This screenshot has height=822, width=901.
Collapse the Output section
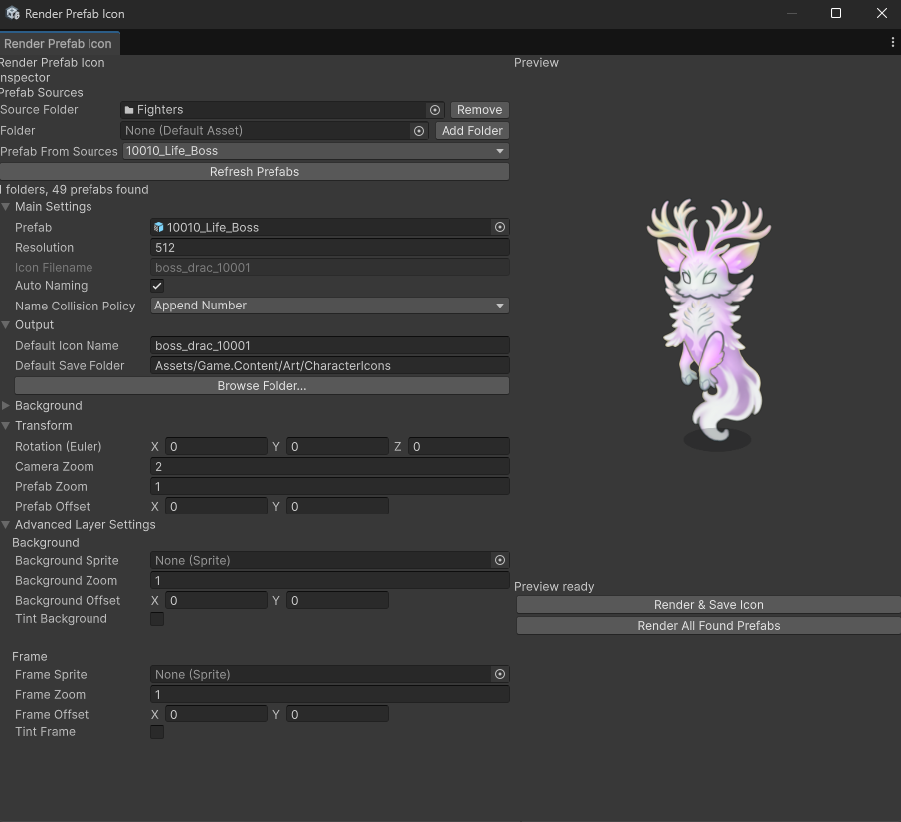point(6,324)
